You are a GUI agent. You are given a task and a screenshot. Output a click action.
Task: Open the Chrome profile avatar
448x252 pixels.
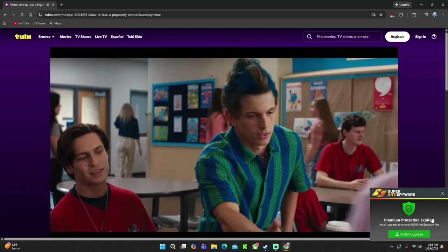click(435, 15)
